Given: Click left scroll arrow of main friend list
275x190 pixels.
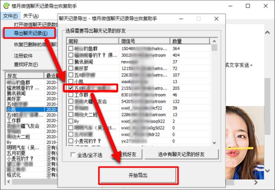Looking at the screenshot, I should tap(9, 182).
